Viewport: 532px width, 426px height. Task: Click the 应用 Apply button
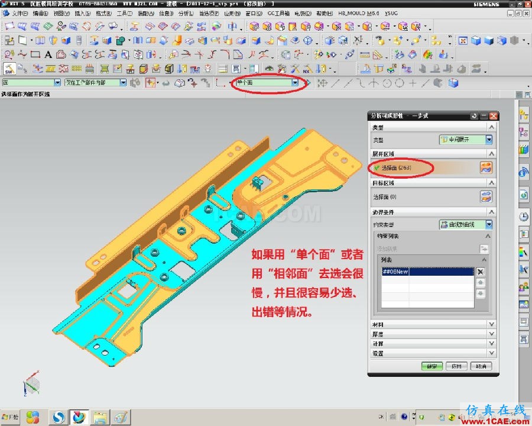tap(456, 366)
